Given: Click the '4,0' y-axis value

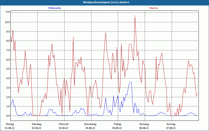Looking at the screenshot, I should (x=8, y=78).
